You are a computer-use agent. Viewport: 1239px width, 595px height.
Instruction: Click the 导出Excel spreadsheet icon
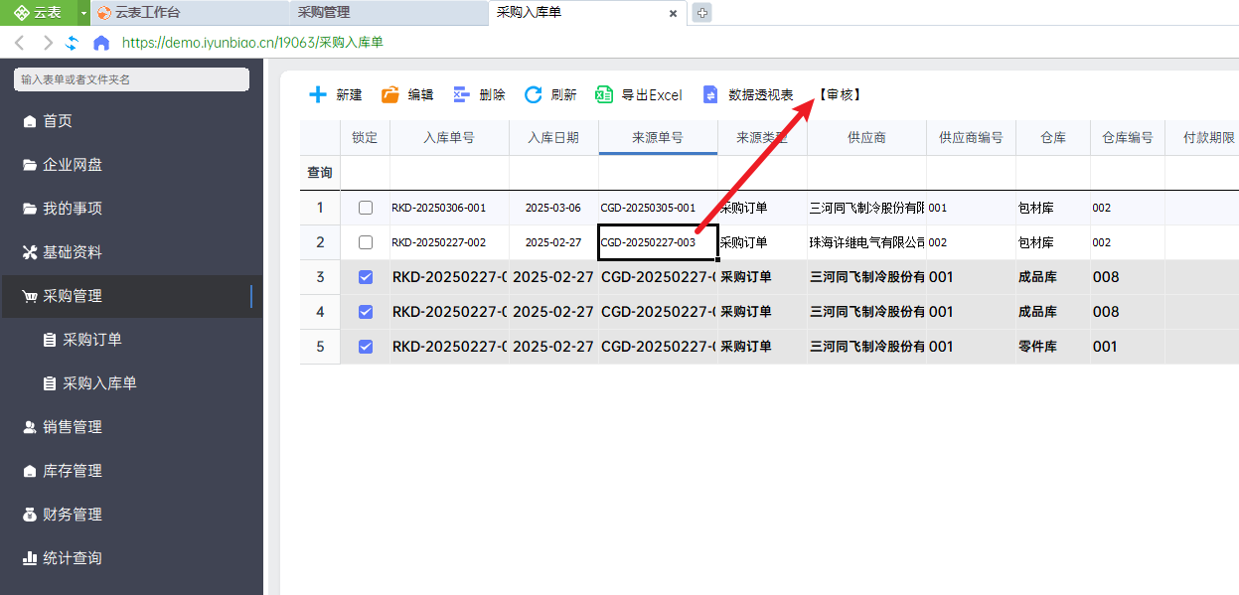click(604, 95)
